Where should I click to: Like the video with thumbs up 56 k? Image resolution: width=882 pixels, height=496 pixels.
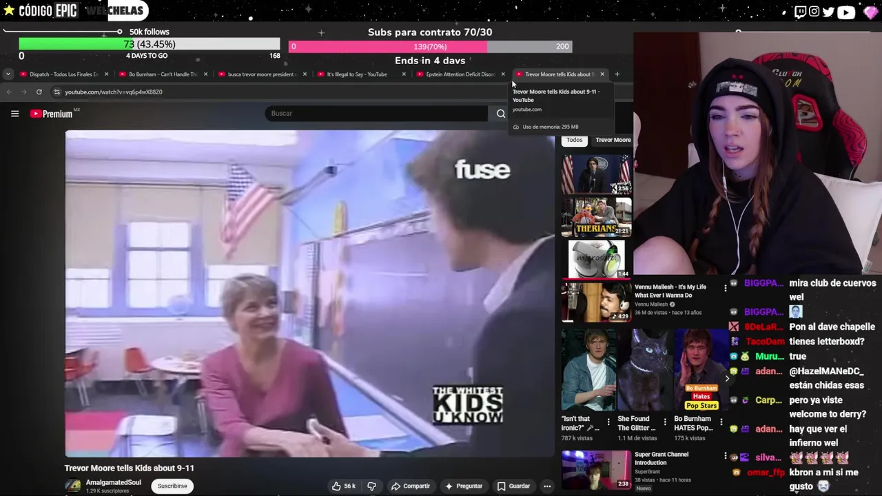click(x=344, y=486)
